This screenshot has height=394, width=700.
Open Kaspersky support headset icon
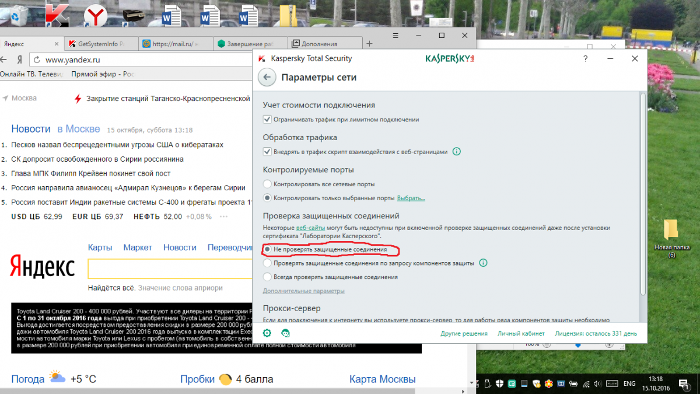(x=285, y=333)
